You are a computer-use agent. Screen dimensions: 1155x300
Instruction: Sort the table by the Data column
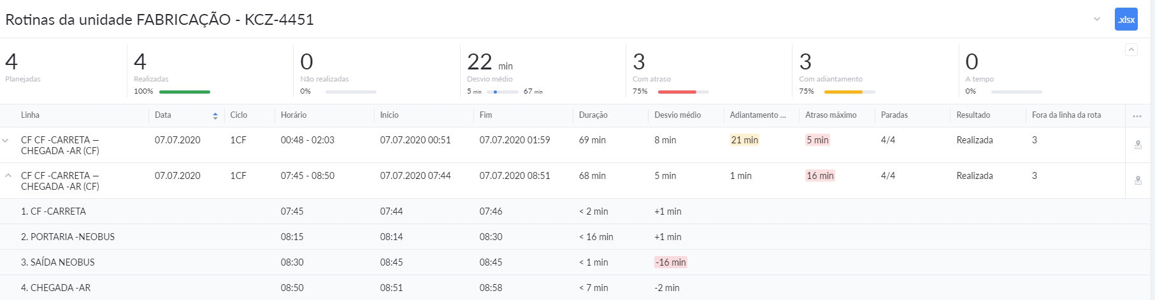coord(215,115)
